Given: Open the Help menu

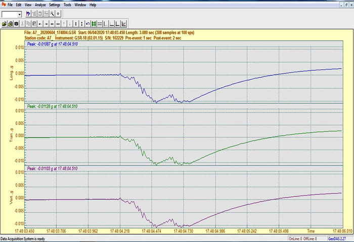Looking at the screenshot, I should pyautogui.click(x=93, y=5).
